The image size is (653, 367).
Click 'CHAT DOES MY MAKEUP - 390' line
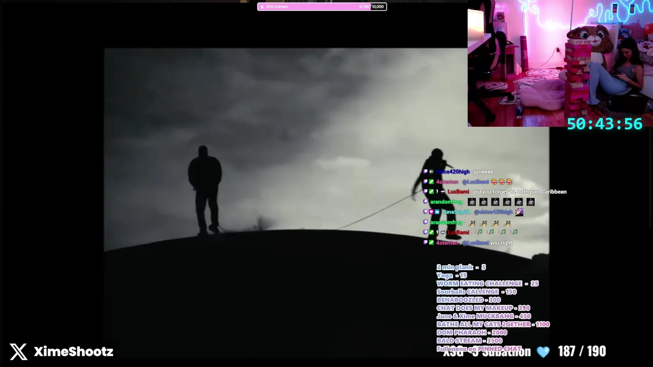pos(483,308)
